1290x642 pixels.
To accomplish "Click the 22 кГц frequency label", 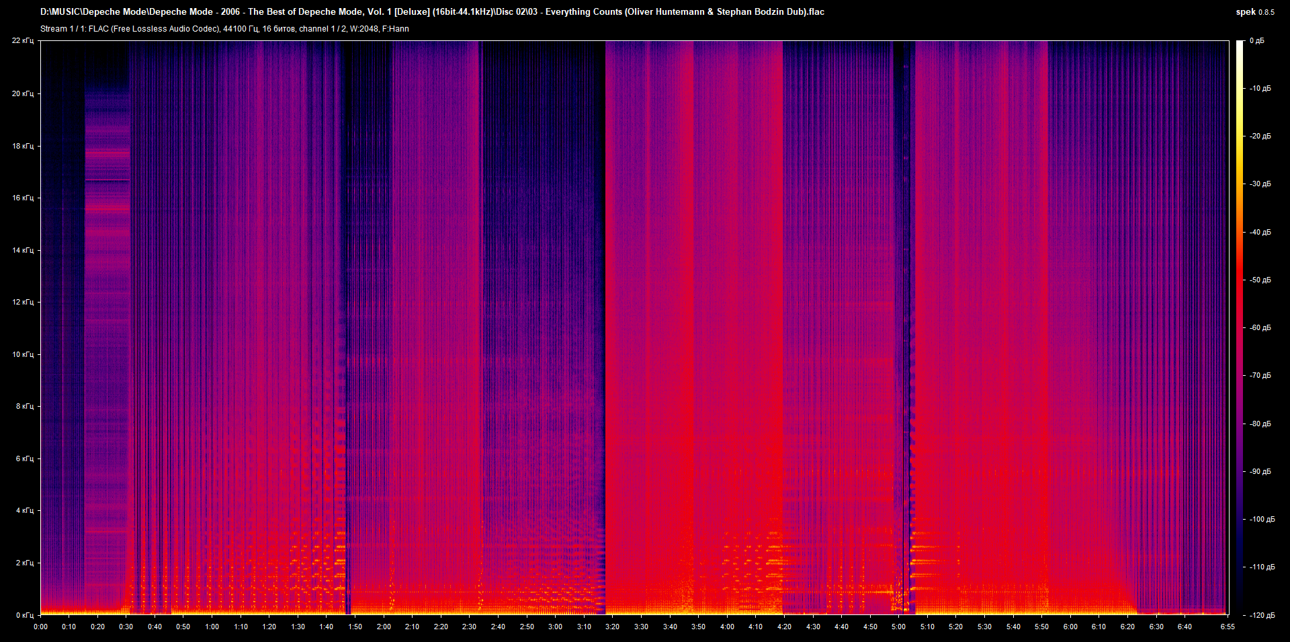I will click(x=23, y=41).
